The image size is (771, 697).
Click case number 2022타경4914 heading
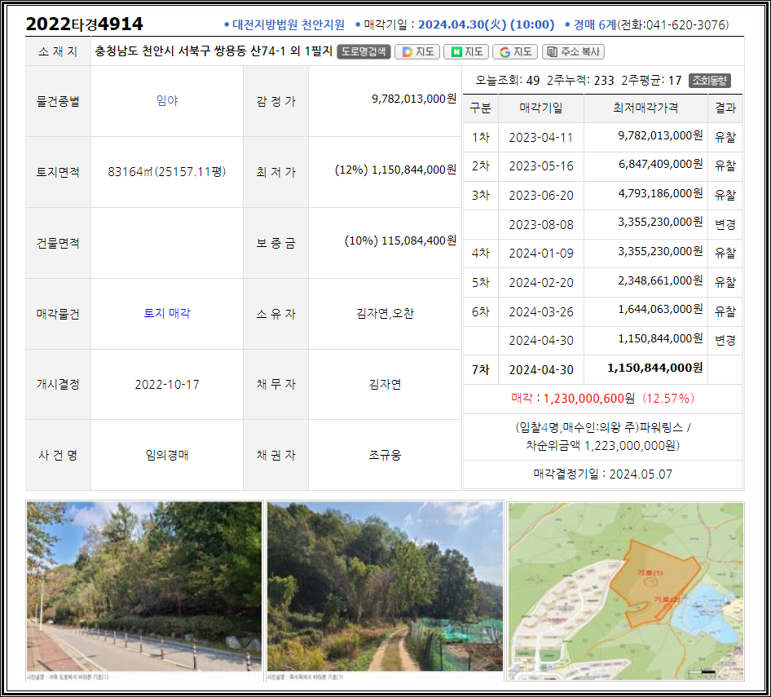click(84, 24)
